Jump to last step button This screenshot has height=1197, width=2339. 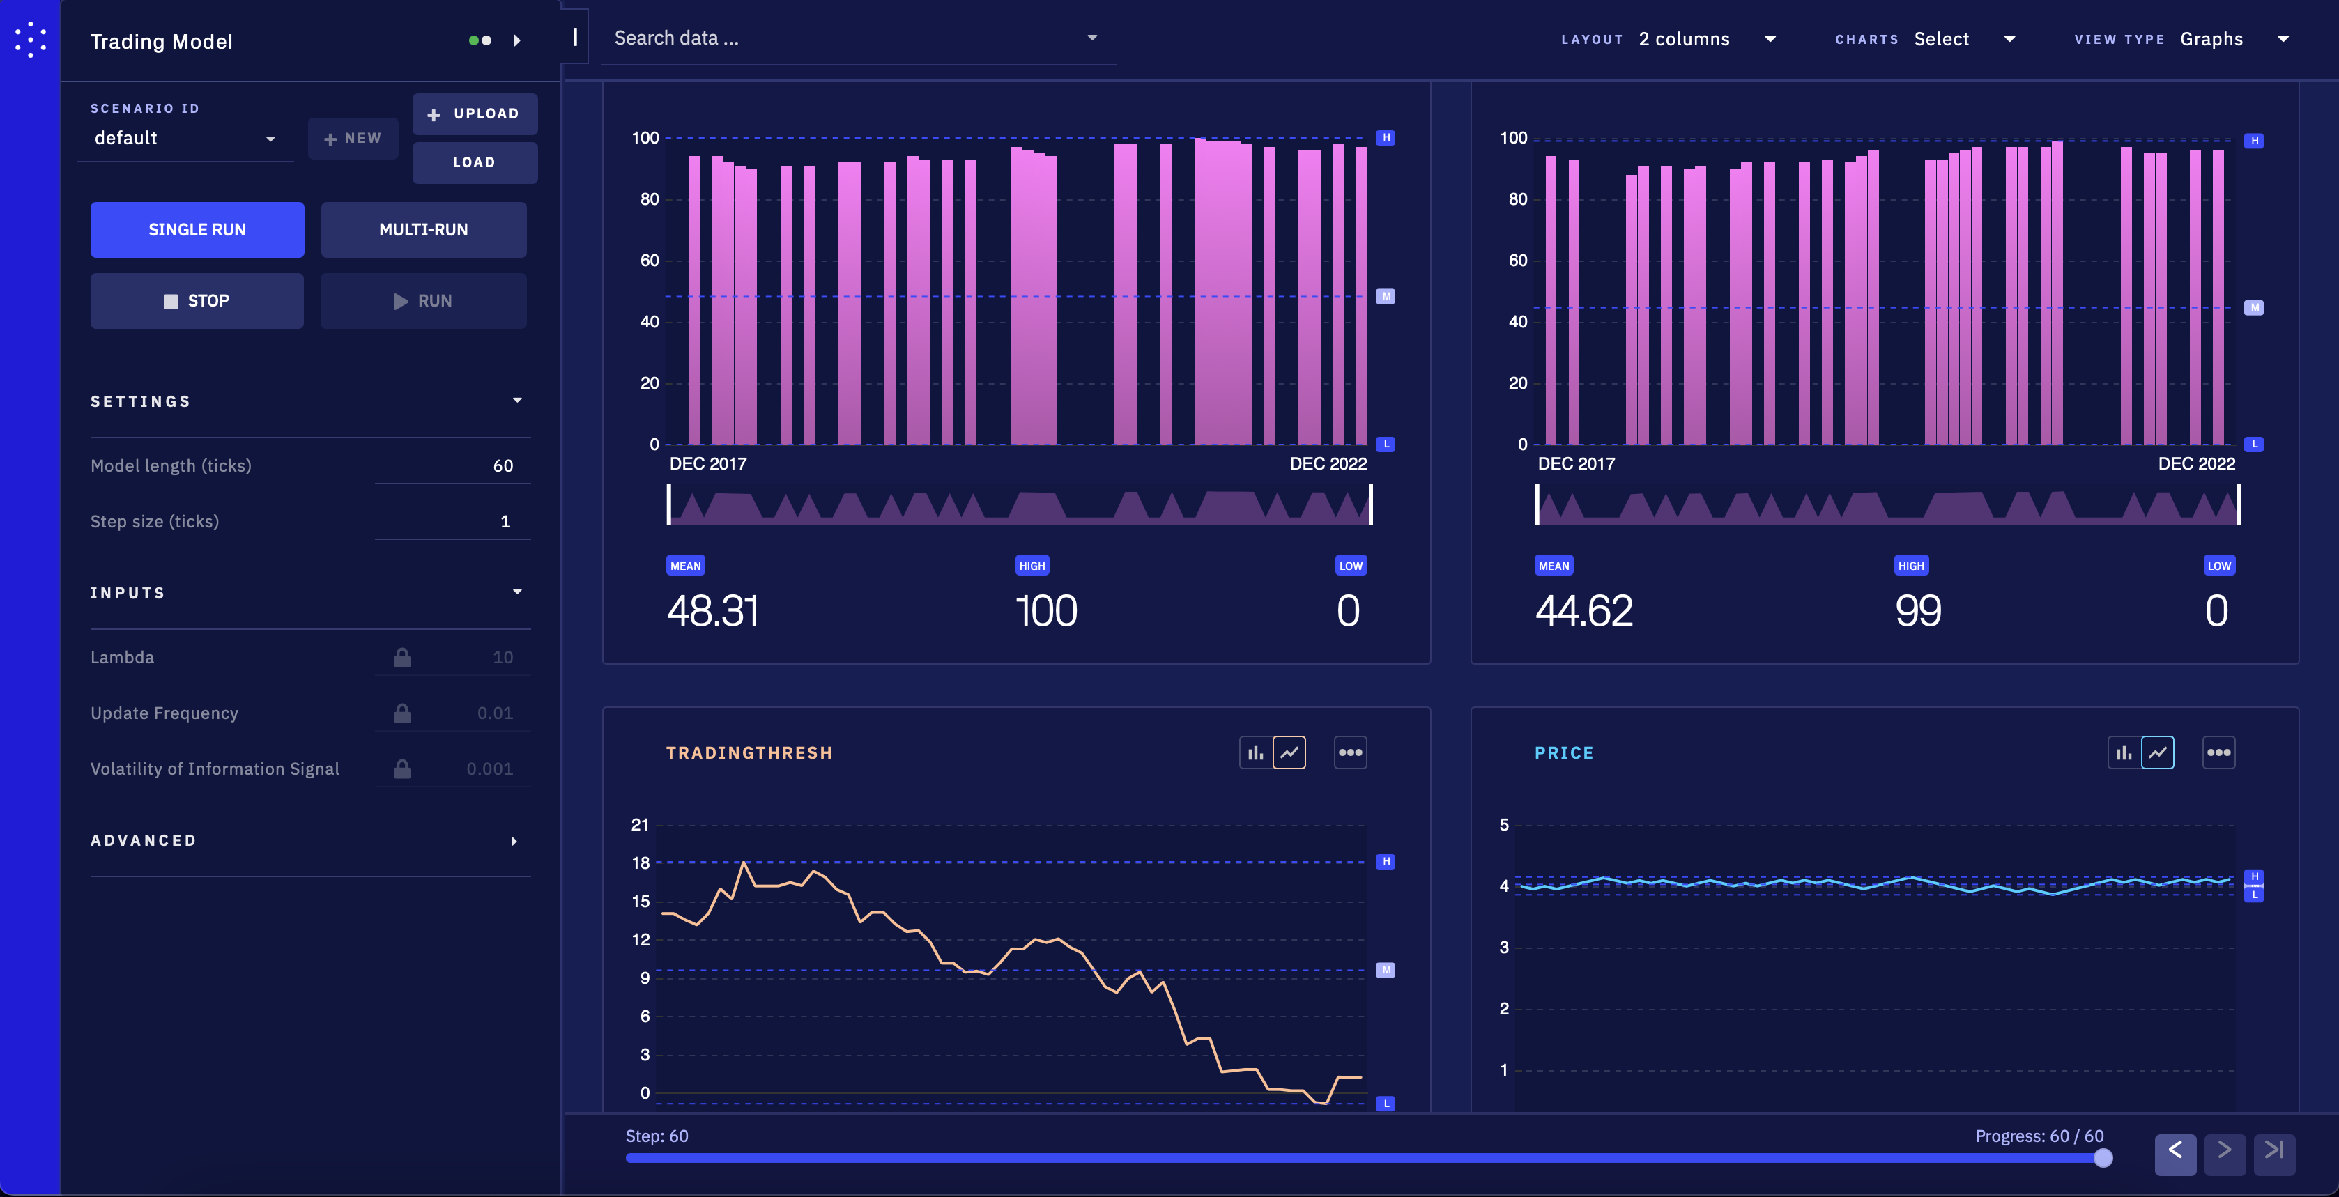(x=2275, y=1153)
